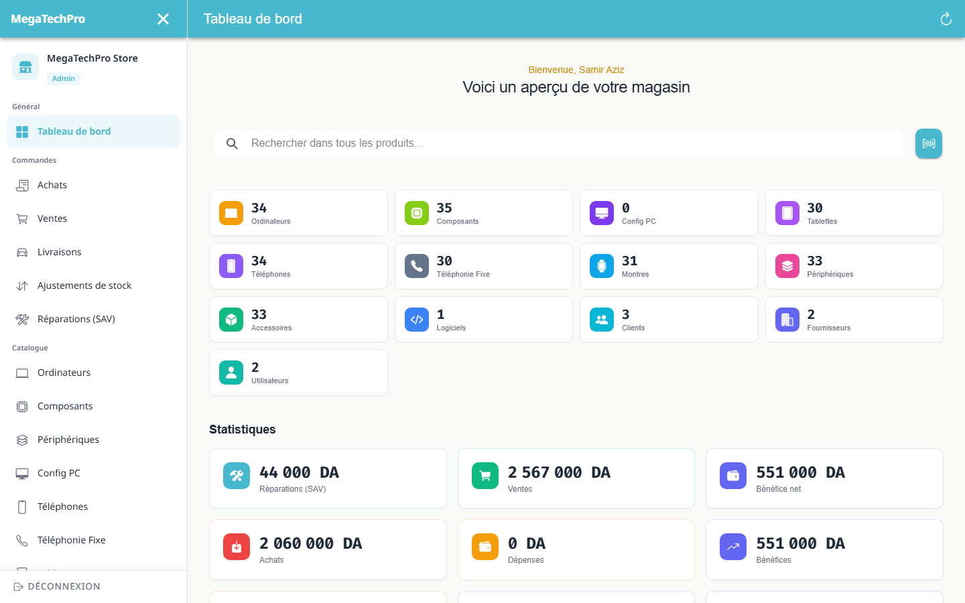The height and width of the screenshot is (603, 965).
Task: Open Ajustements de stock menu item
Action: click(93, 285)
